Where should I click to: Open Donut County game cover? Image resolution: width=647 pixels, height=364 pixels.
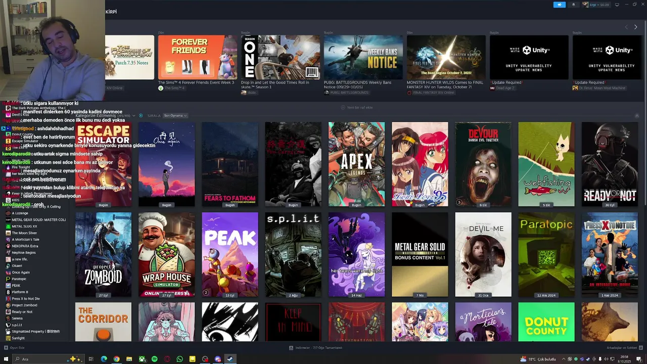pos(546,322)
